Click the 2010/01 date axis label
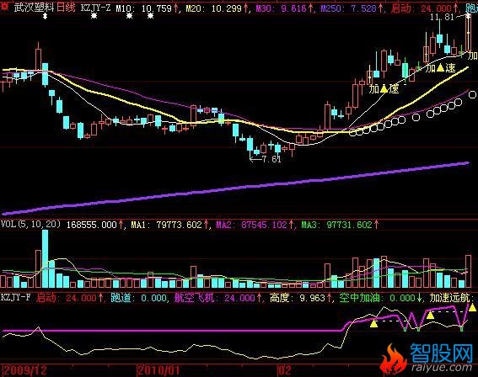This screenshot has width=478, height=377. tap(158, 370)
